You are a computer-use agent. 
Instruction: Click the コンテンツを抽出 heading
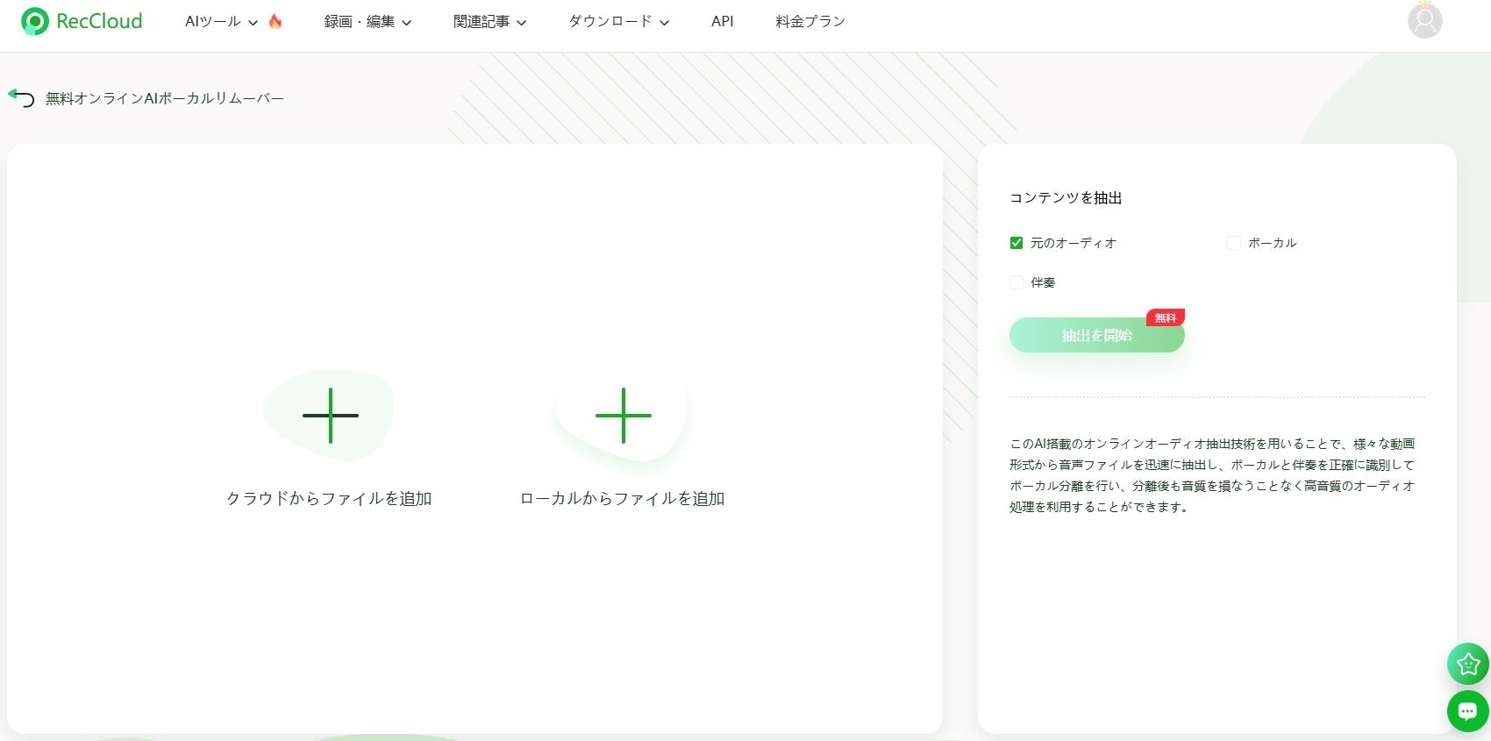click(x=1066, y=197)
